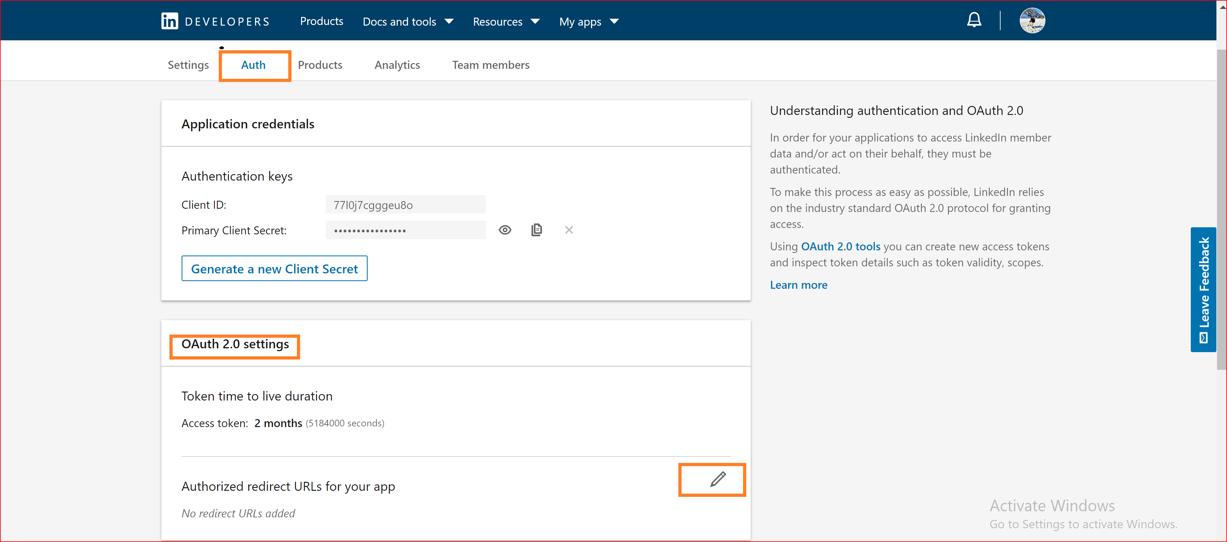Viewport: 1227px width, 542px height.
Task: Select the '2 months' access token value
Action: 278,423
